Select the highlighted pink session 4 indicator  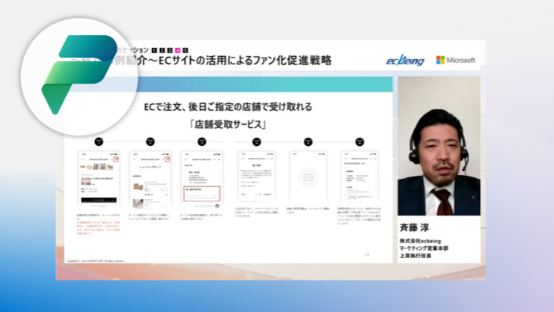tap(177, 50)
